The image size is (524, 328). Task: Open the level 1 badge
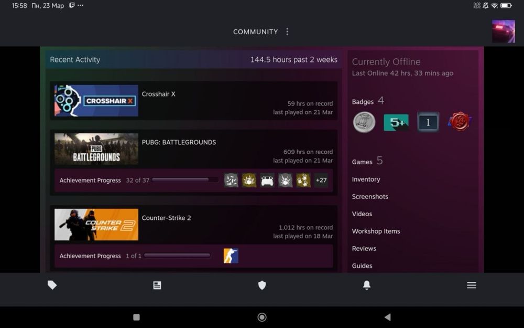(x=428, y=122)
